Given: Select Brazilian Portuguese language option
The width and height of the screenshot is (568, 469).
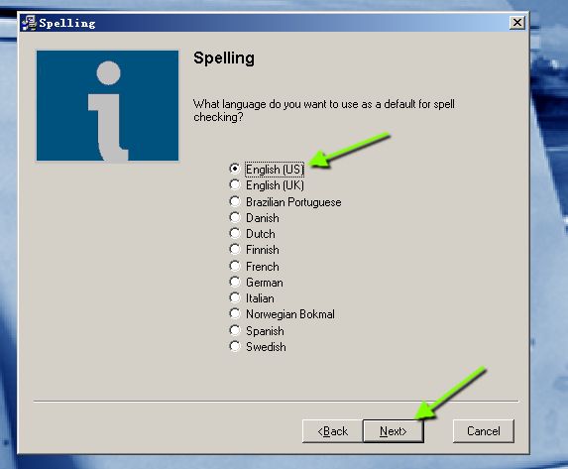Looking at the screenshot, I should tap(235, 201).
